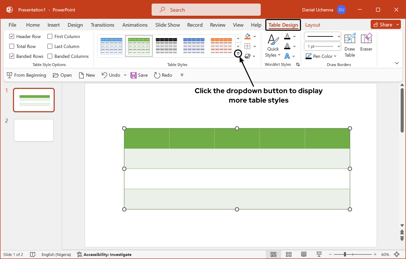Select slide 2 thumbnail
The width and height of the screenshot is (406, 259).
[34, 130]
